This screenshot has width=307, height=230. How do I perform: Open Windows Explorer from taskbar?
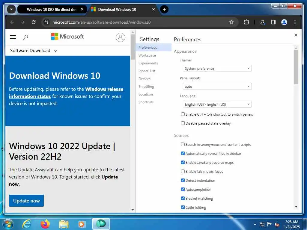(64, 224)
